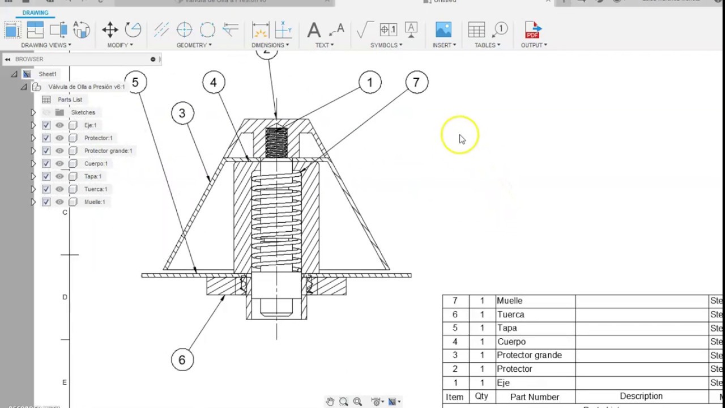Image resolution: width=725 pixels, height=408 pixels.
Task: Click the Protector grande parts list cell
Action: point(535,355)
